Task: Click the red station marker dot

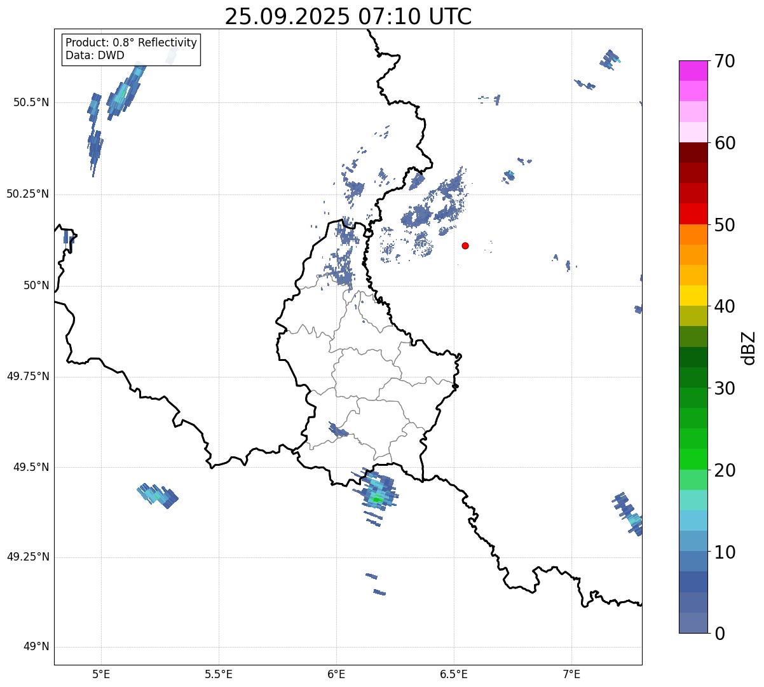Action: pos(465,245)
